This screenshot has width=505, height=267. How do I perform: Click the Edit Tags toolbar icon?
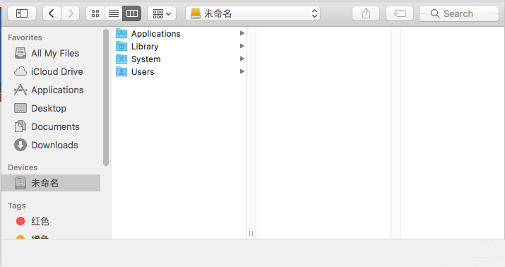(x=400, y=13)
